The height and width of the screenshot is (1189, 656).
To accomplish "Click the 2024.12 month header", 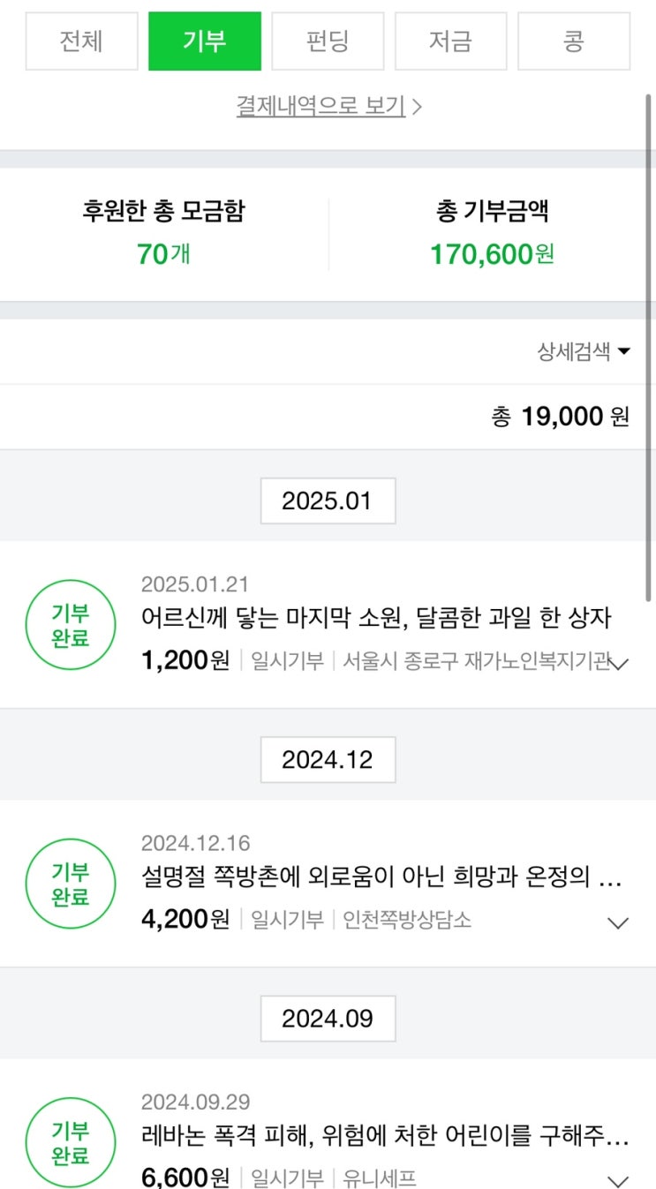I will point(328,760).
